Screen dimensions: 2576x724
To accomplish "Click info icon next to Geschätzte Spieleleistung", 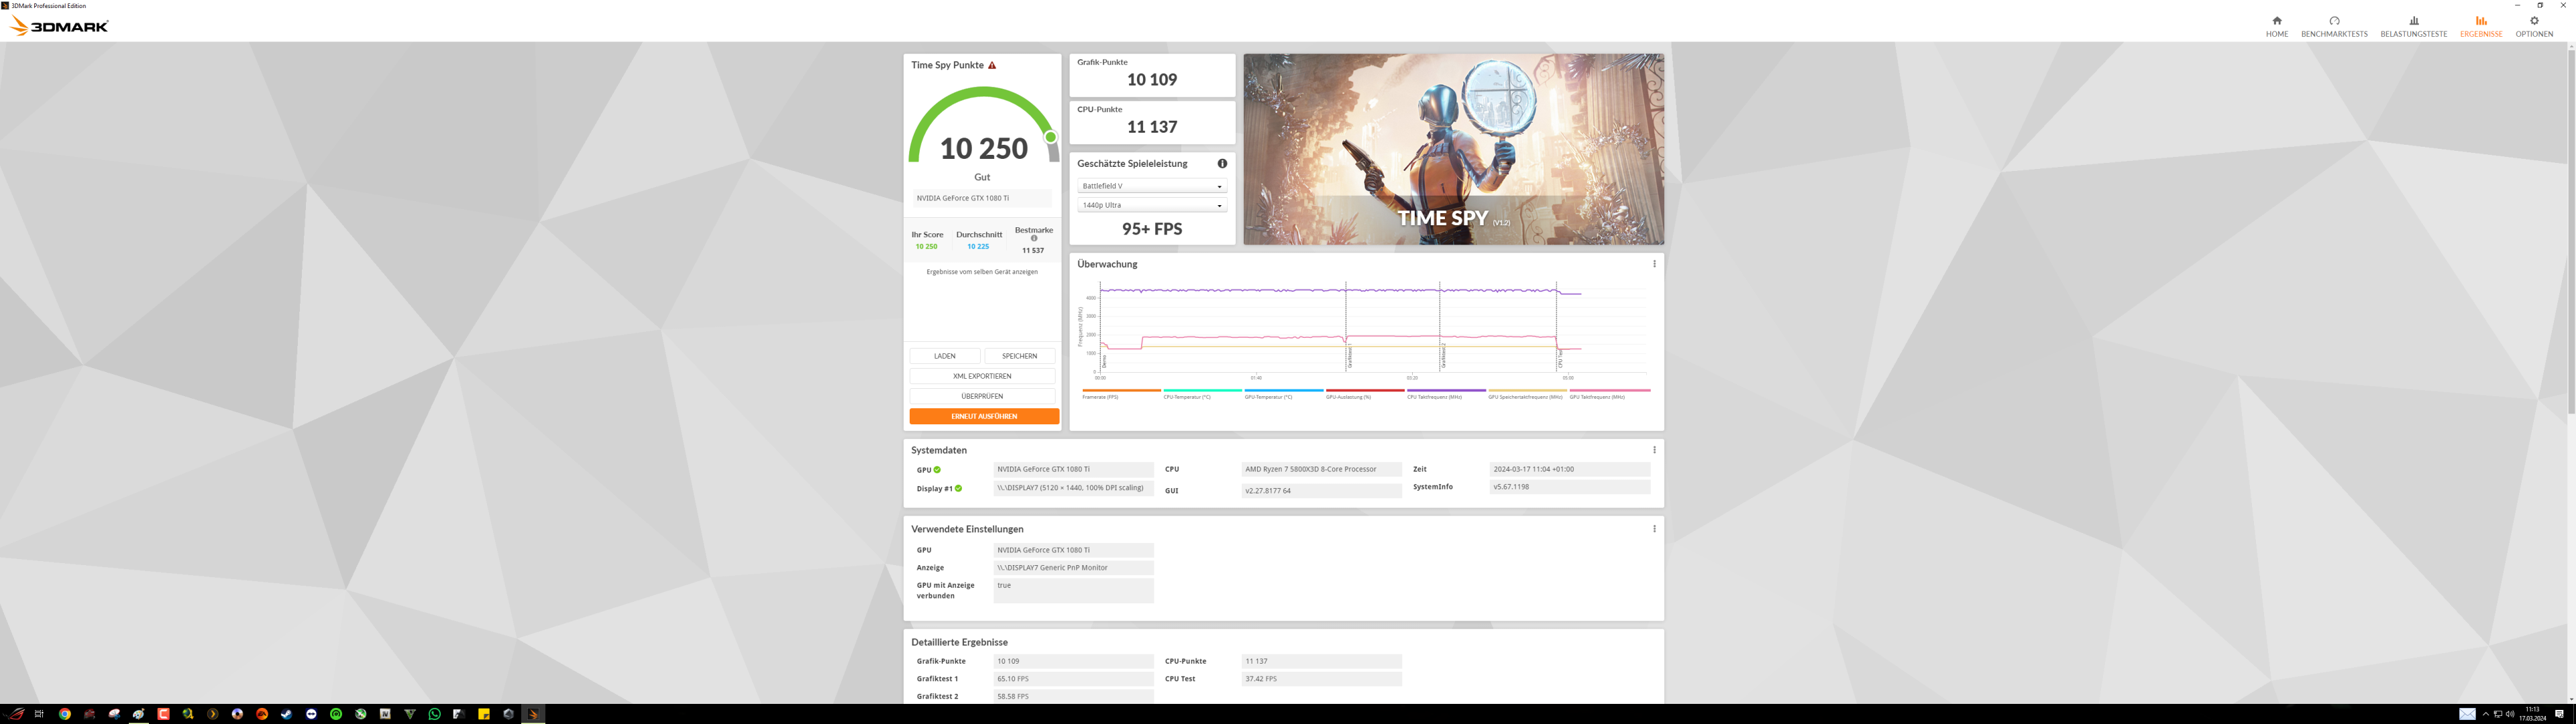I will 1221,164.
